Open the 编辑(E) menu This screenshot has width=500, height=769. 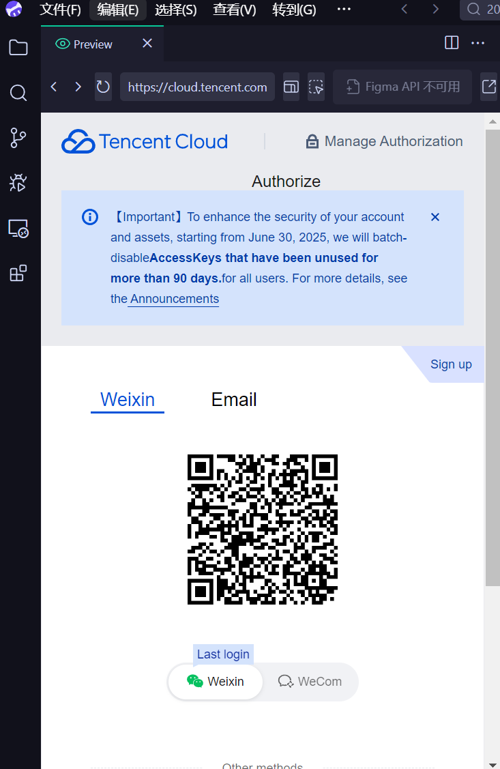coord(117,10)
